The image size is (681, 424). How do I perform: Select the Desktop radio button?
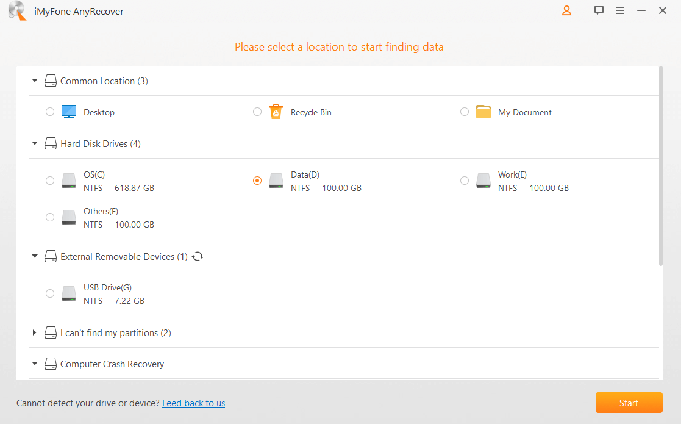pos(50,112)
